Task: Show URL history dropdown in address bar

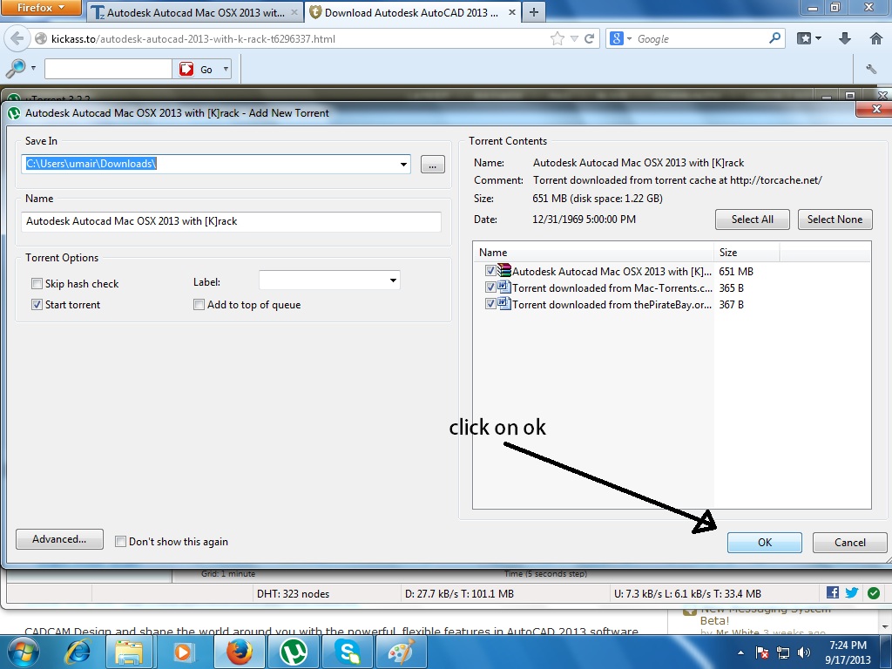Action: (x=574, y=38)
